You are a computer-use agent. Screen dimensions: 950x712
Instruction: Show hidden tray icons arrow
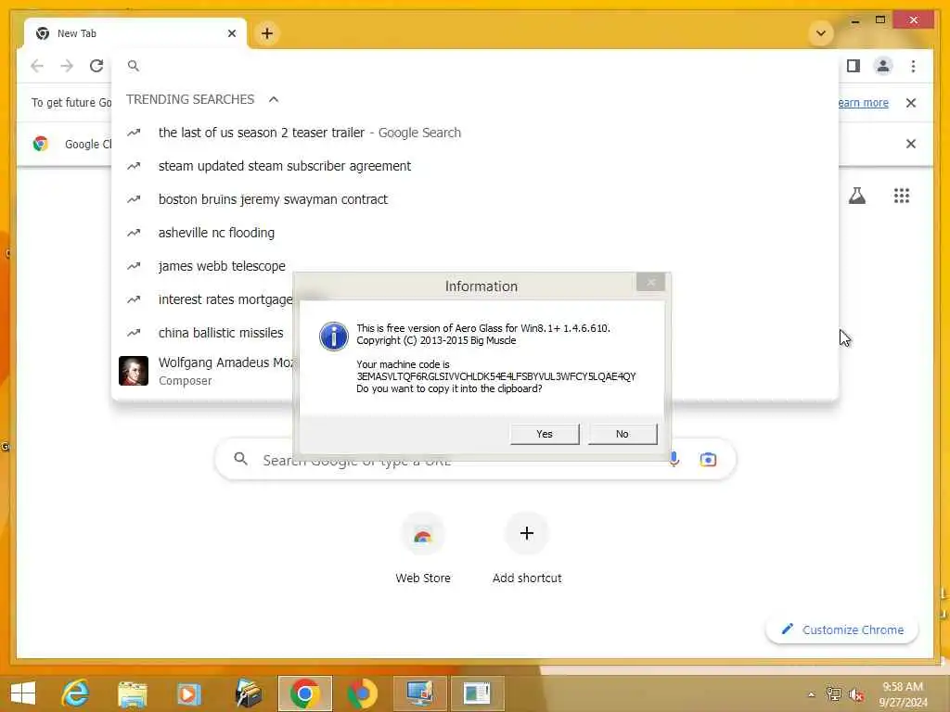pyautogui.click(x=811, y=695)
